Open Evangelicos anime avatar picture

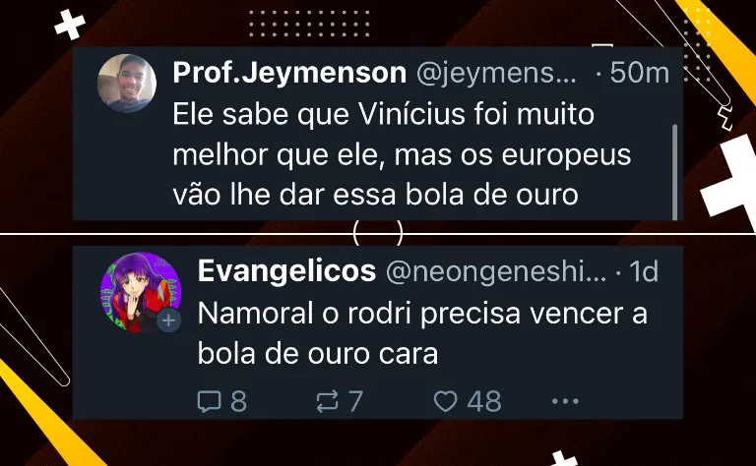coord(141,292)
